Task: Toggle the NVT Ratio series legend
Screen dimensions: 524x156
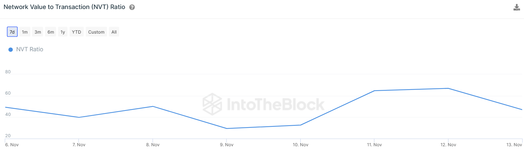Action: click(30, 49)
